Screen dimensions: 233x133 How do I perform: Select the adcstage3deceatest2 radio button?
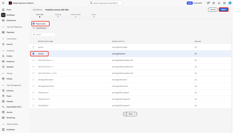point(34,86)
